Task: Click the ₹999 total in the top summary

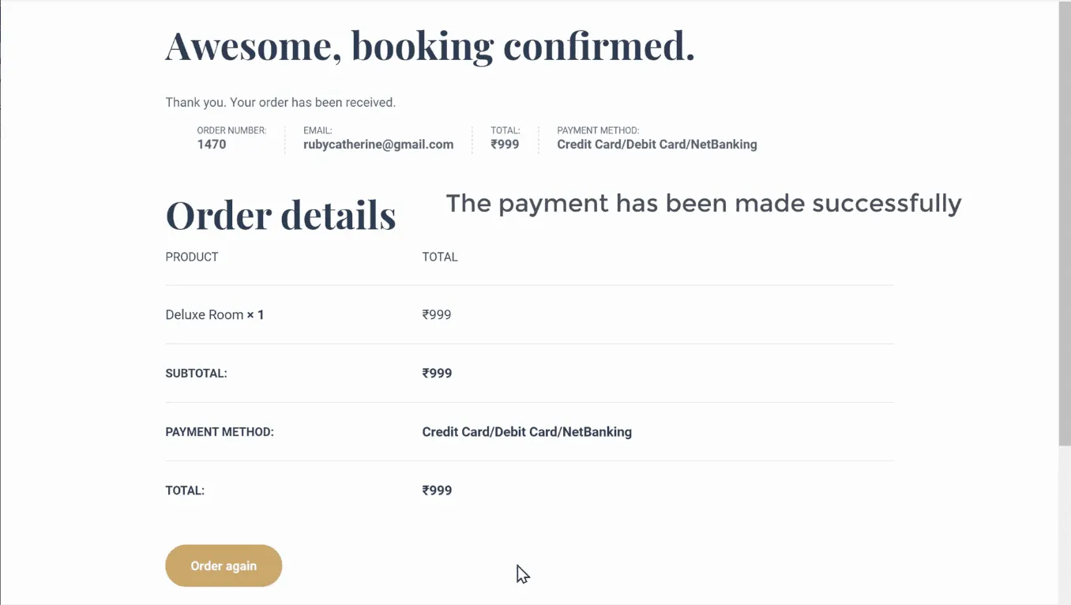Action: pos(505,145)
